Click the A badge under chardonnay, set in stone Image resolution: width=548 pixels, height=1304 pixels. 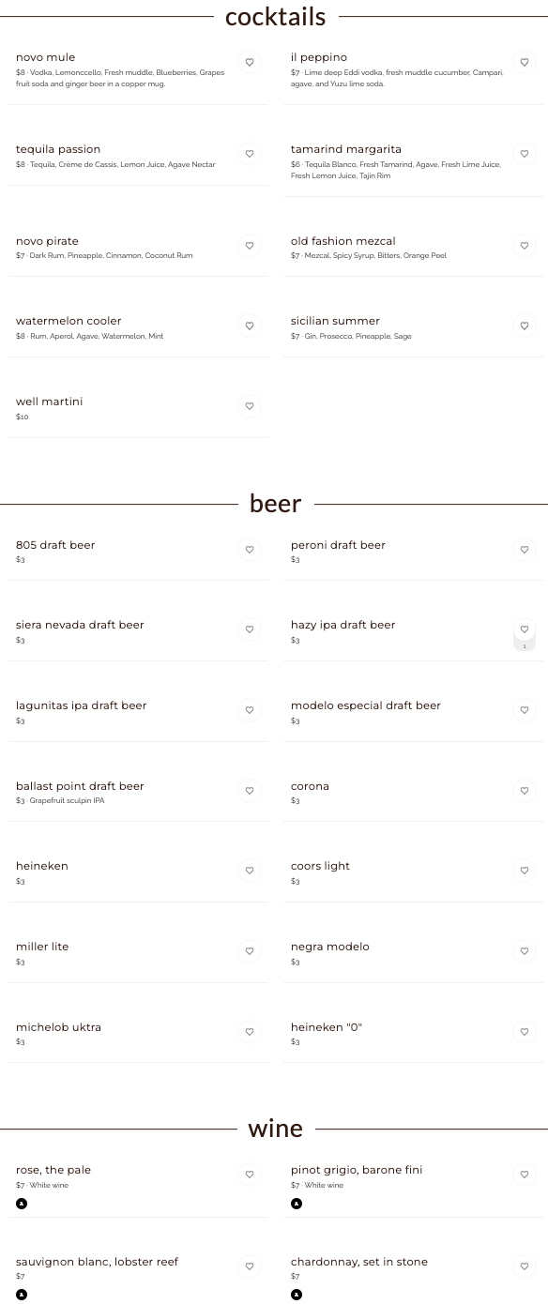[x=297, y=1296]
